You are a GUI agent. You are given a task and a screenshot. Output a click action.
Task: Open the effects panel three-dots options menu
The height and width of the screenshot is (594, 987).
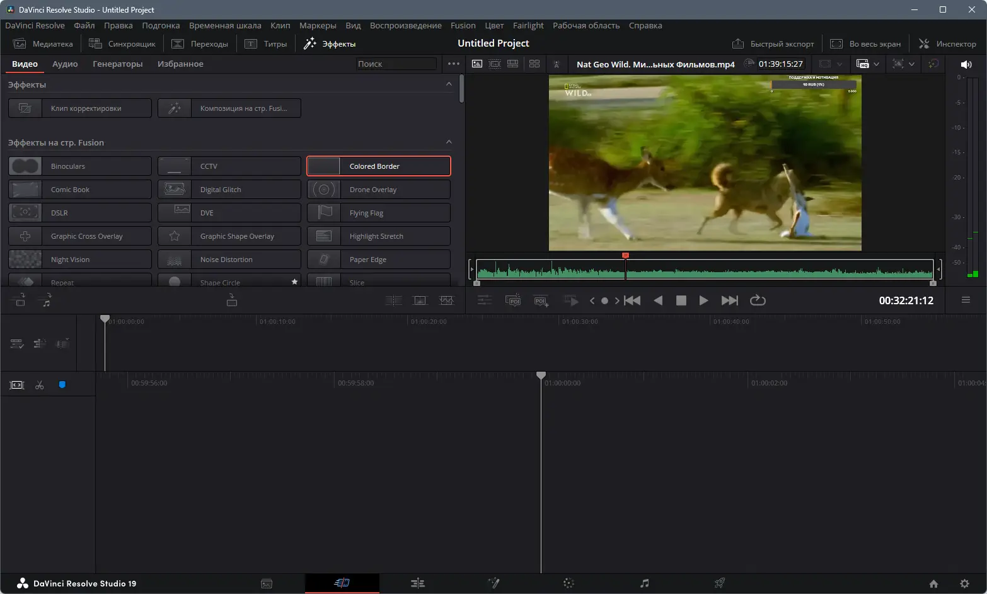point(453,64)
